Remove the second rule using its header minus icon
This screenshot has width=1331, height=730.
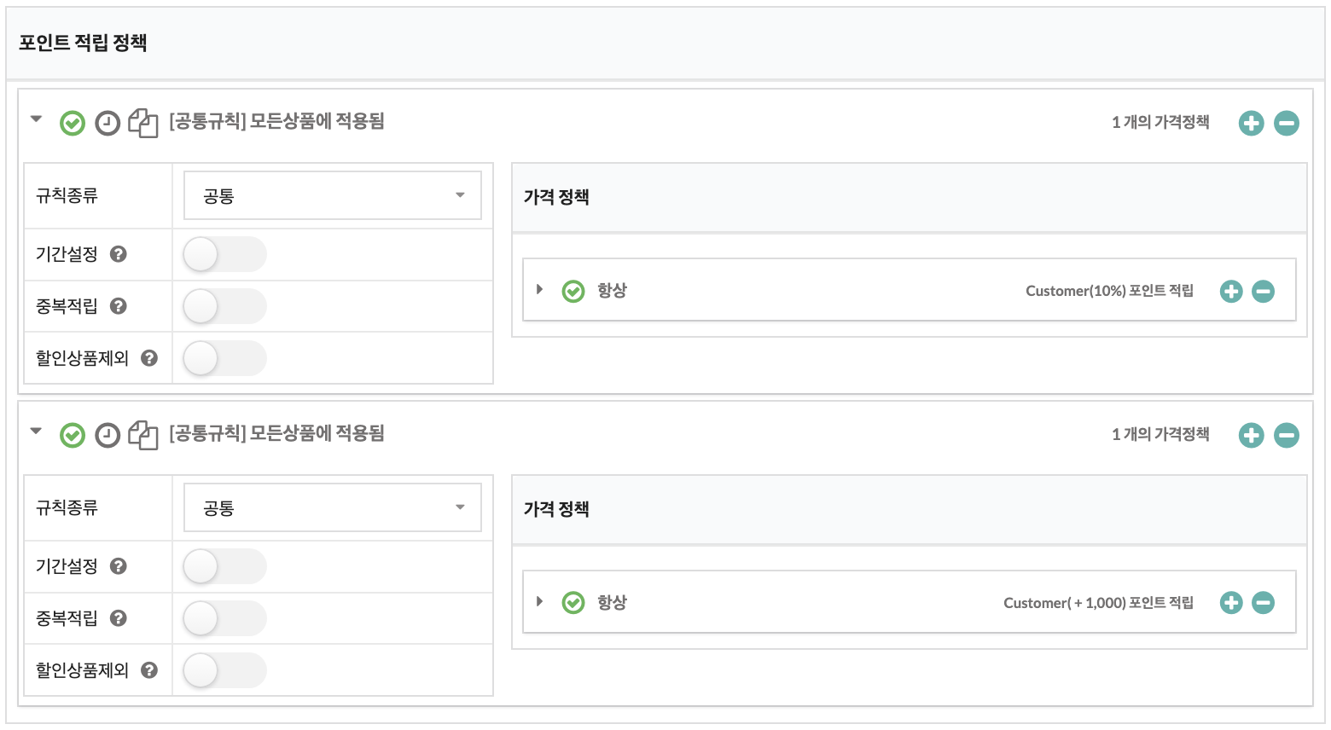1287,435
